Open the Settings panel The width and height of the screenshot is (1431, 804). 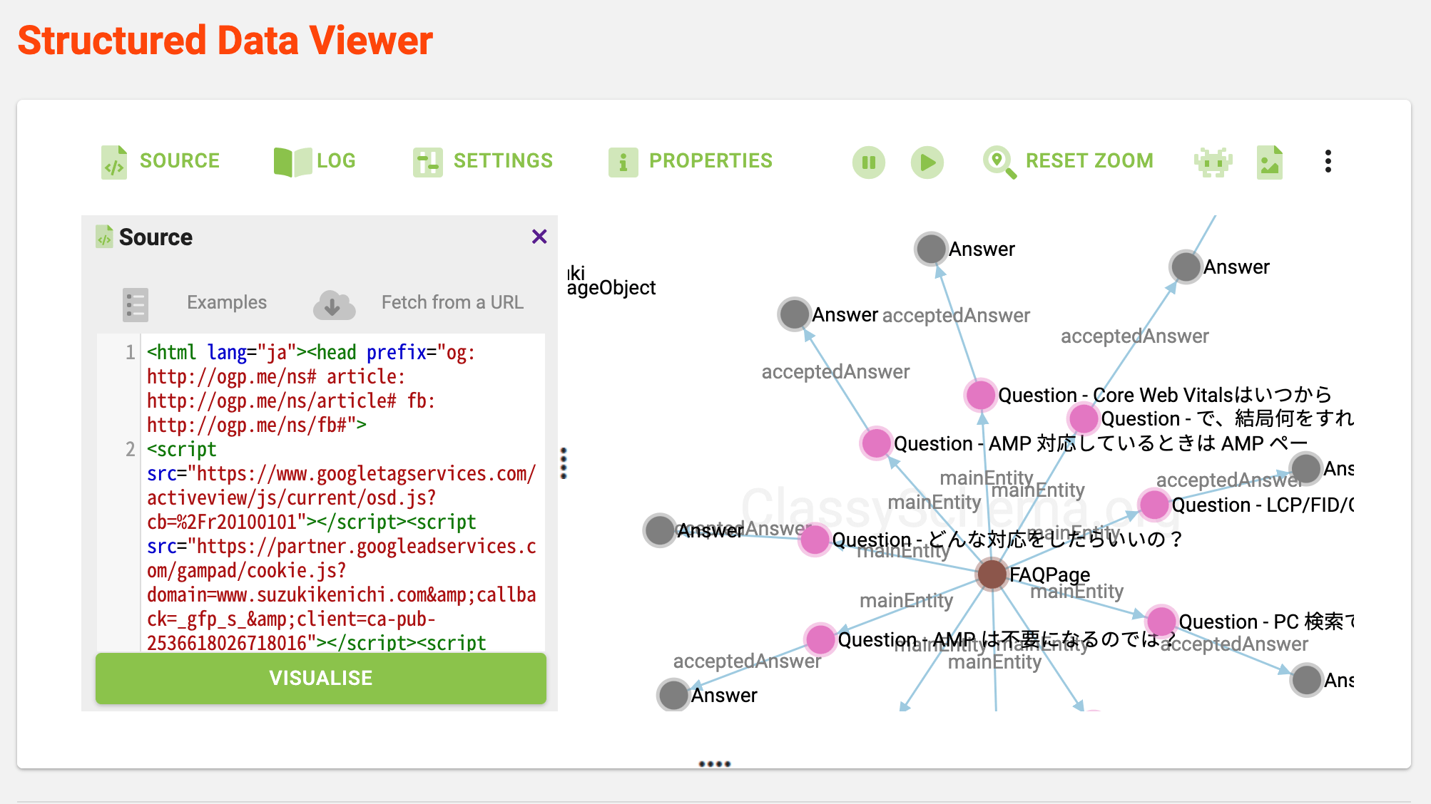[483, 162]
